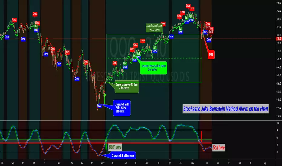Screen dimensions: 282x166
Task: Select the 'Sell here' label
Action: 218,148
